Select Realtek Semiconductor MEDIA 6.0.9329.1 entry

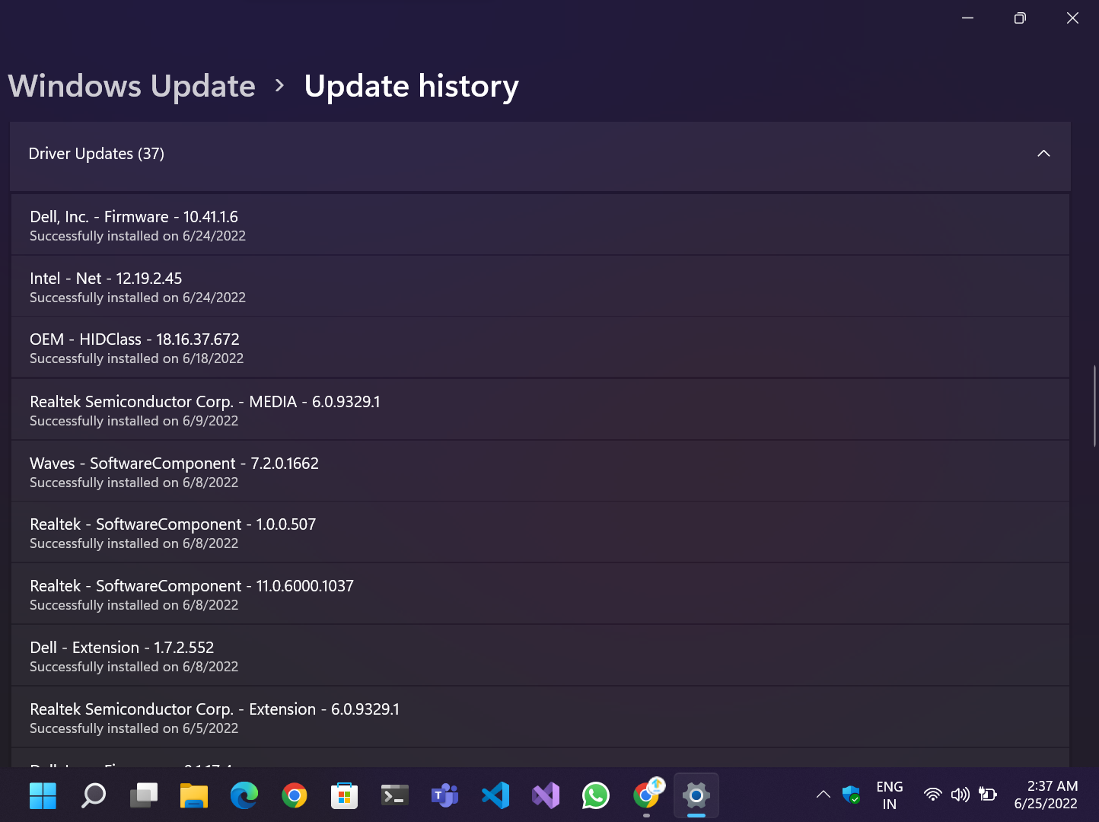540,409
